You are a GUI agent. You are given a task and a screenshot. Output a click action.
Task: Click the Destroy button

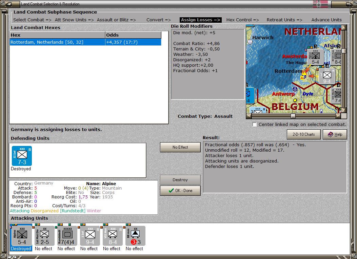click(180, 180)
